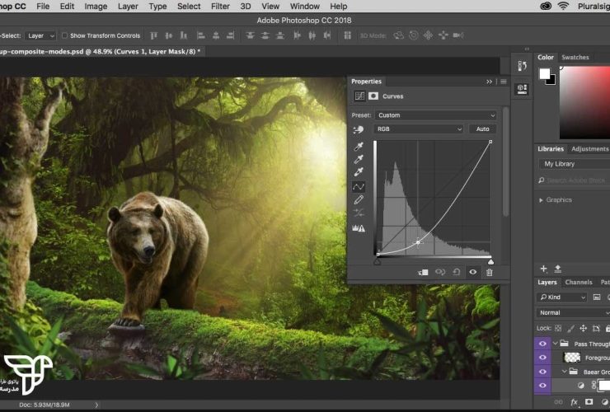Image resolution: width=610 pixels, height=412 pixels.
Task: Open the Normal blend mode dropdown
Action: pos(573,313)
